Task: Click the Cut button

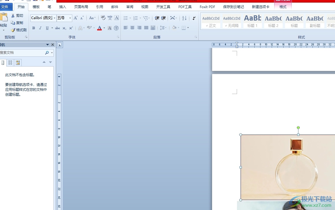Action: (17, 16)
